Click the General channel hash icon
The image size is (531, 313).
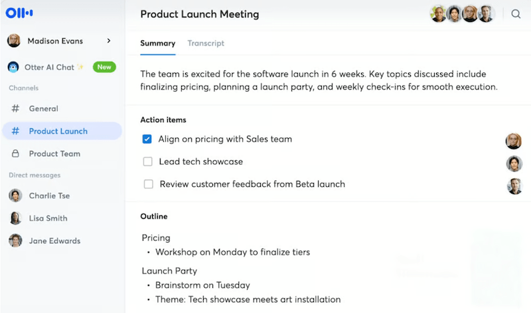click(15, 108)
